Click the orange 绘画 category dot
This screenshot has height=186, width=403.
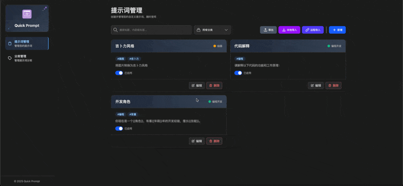pos(215,46)
